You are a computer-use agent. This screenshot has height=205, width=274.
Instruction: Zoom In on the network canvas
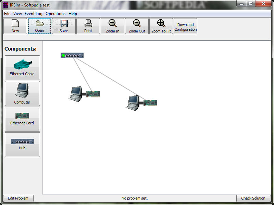pos(113,26)
